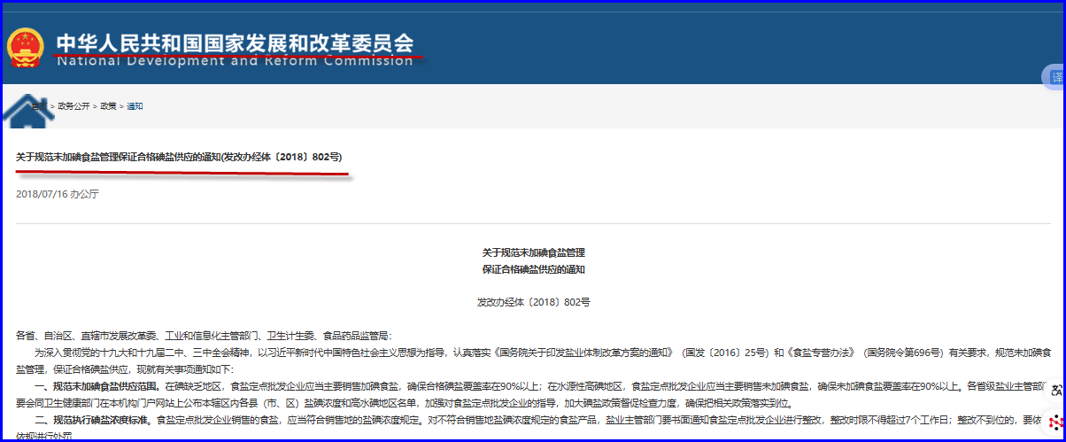Click the underlined article headline ending with 802号
This screenshot has width=1066, height=442.
point(179,157)
